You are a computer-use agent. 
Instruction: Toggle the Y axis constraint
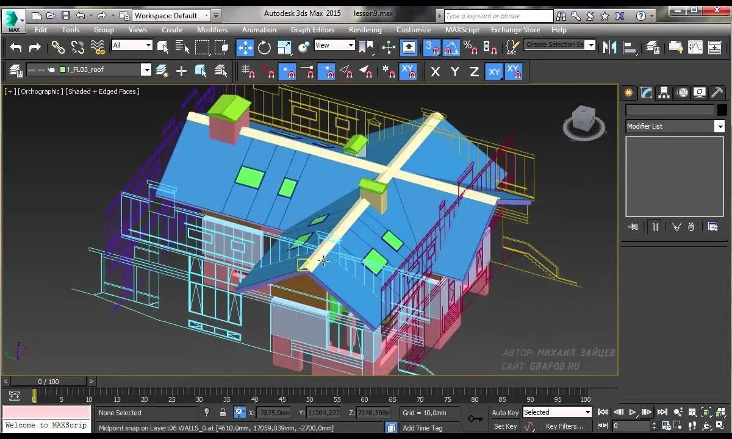click(455, 72)
